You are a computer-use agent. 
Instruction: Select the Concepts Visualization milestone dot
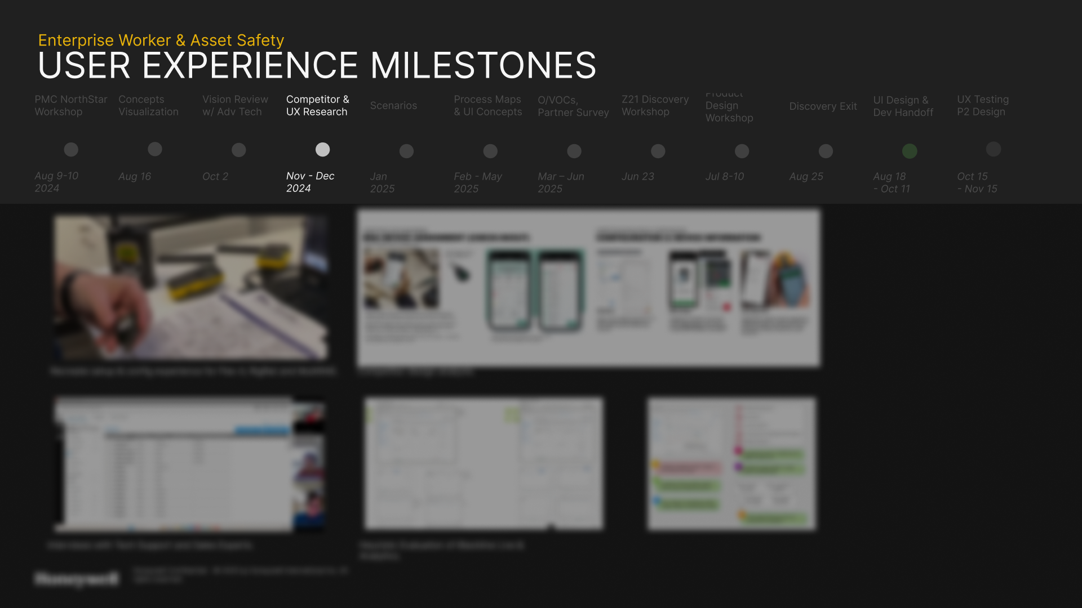(x=155, y=149)
